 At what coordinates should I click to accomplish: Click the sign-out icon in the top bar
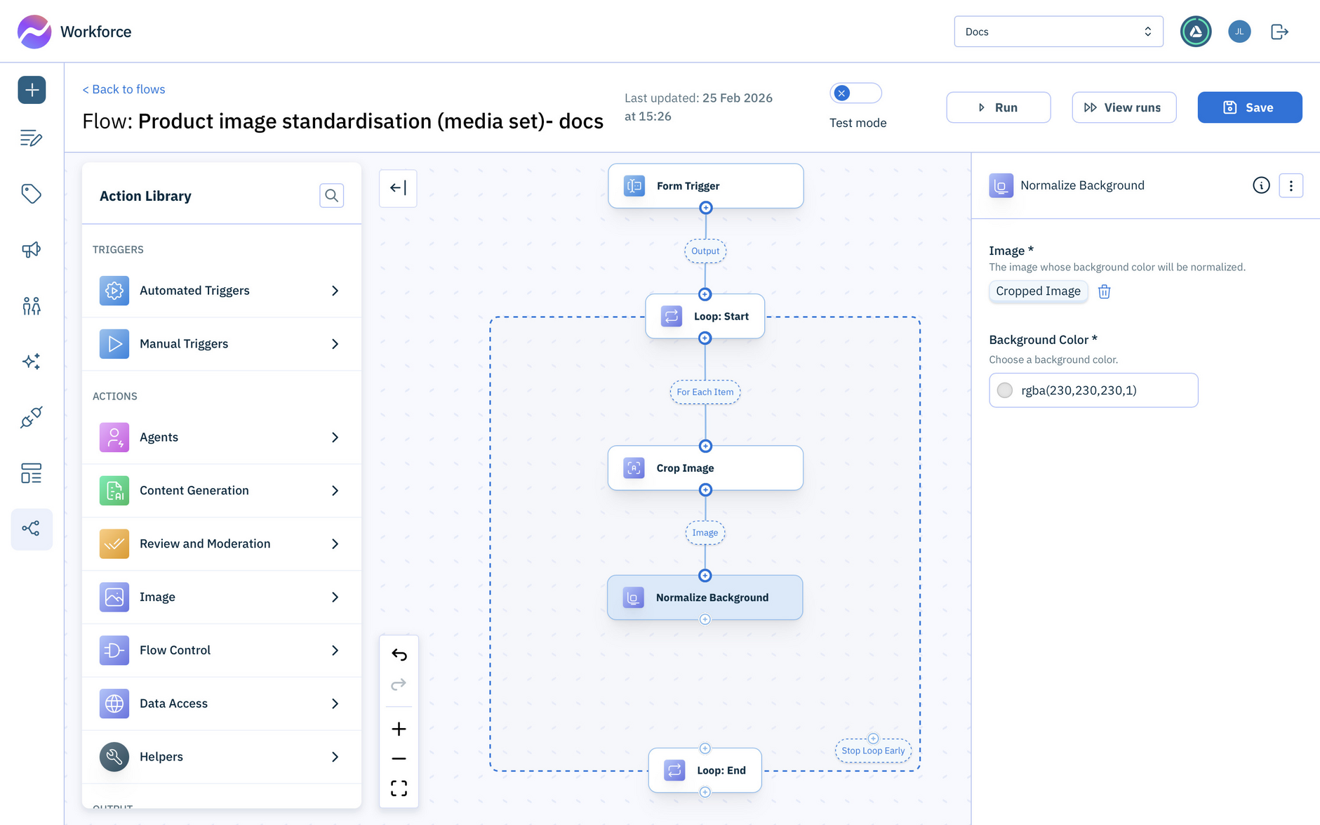click(x=1279, y=32)
